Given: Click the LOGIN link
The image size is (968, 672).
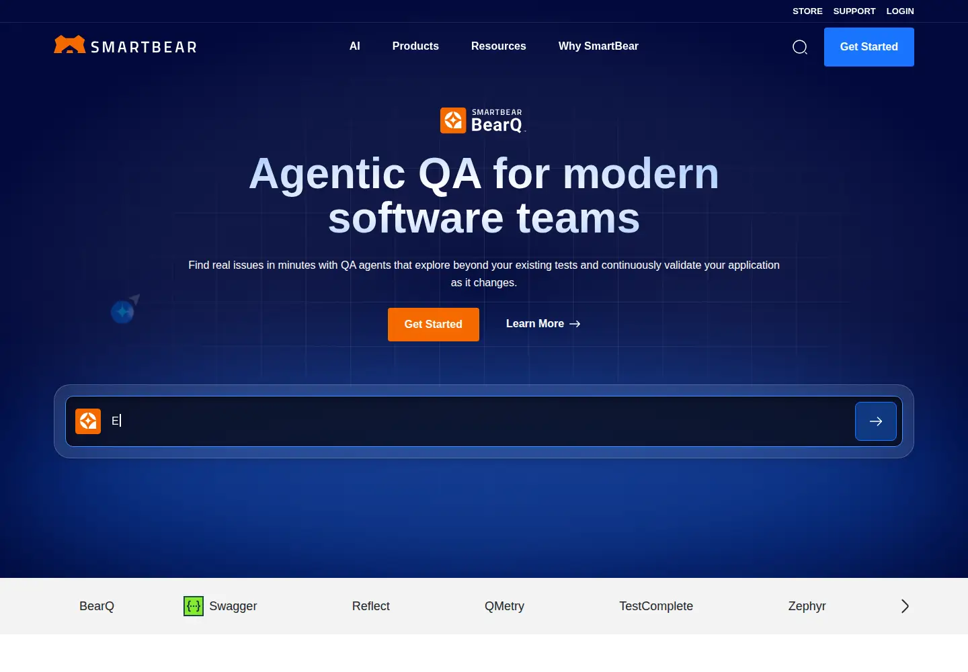Looking at the screenshot, I should click(900, 11).
